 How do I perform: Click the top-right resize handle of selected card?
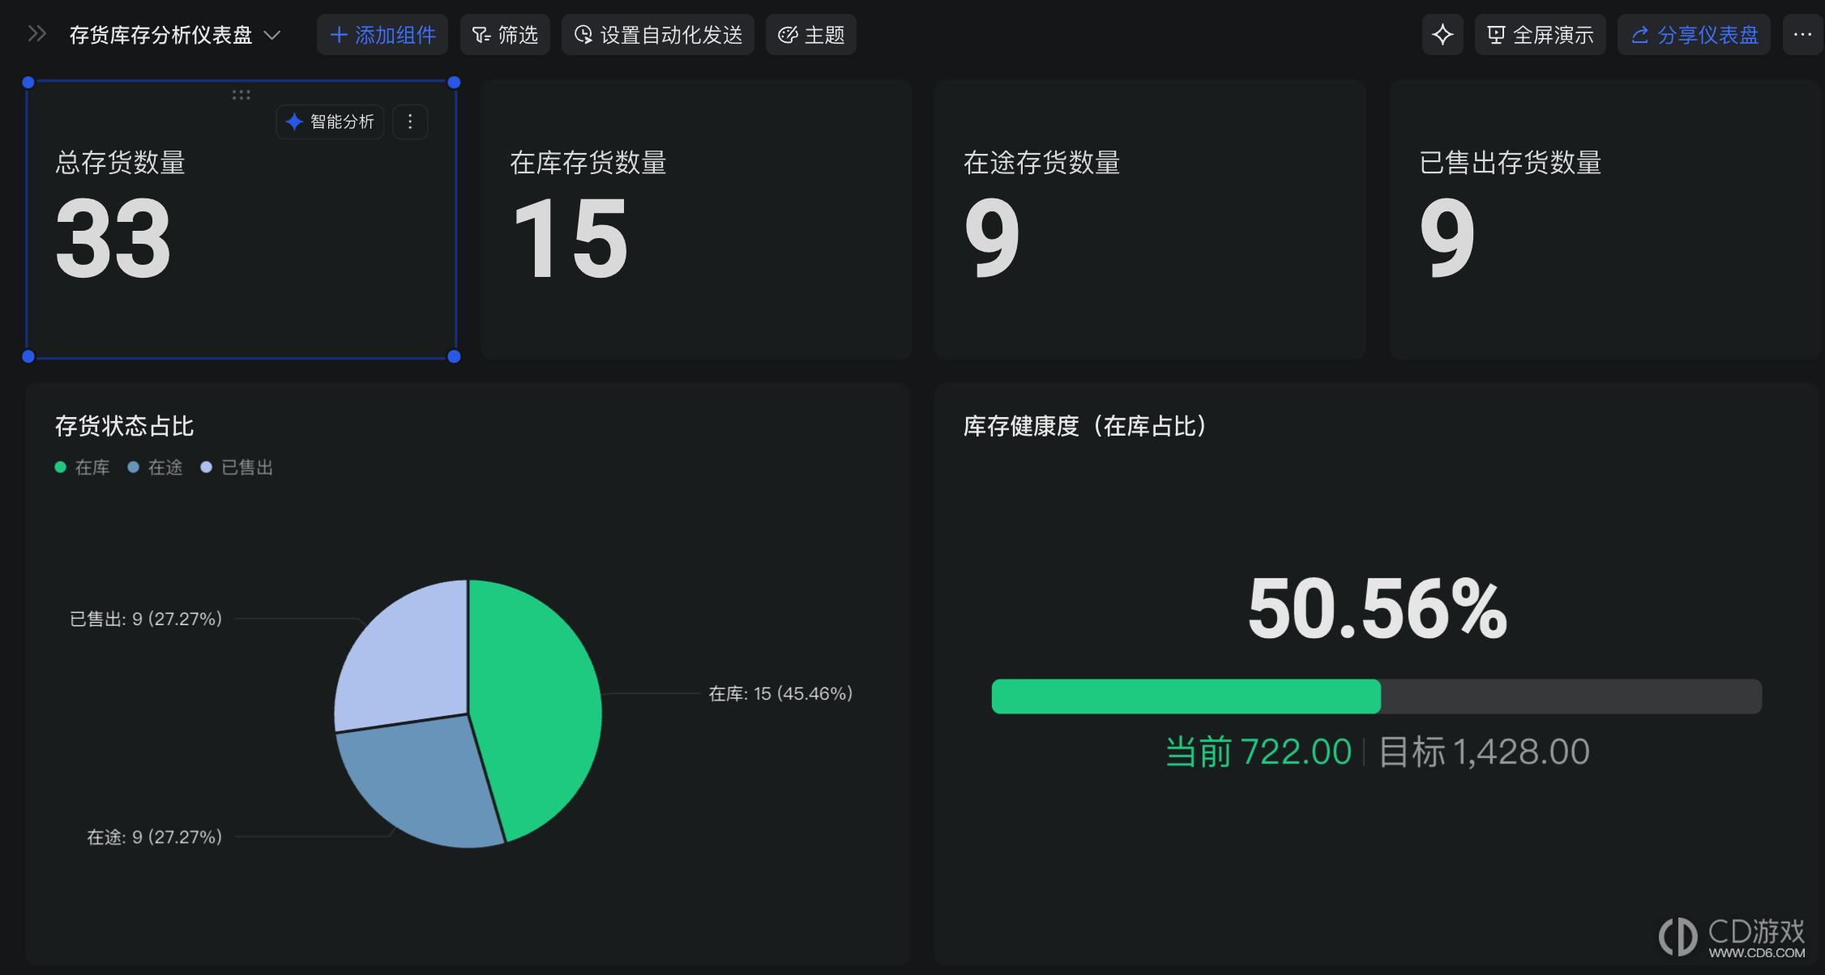tap(454, 82)
